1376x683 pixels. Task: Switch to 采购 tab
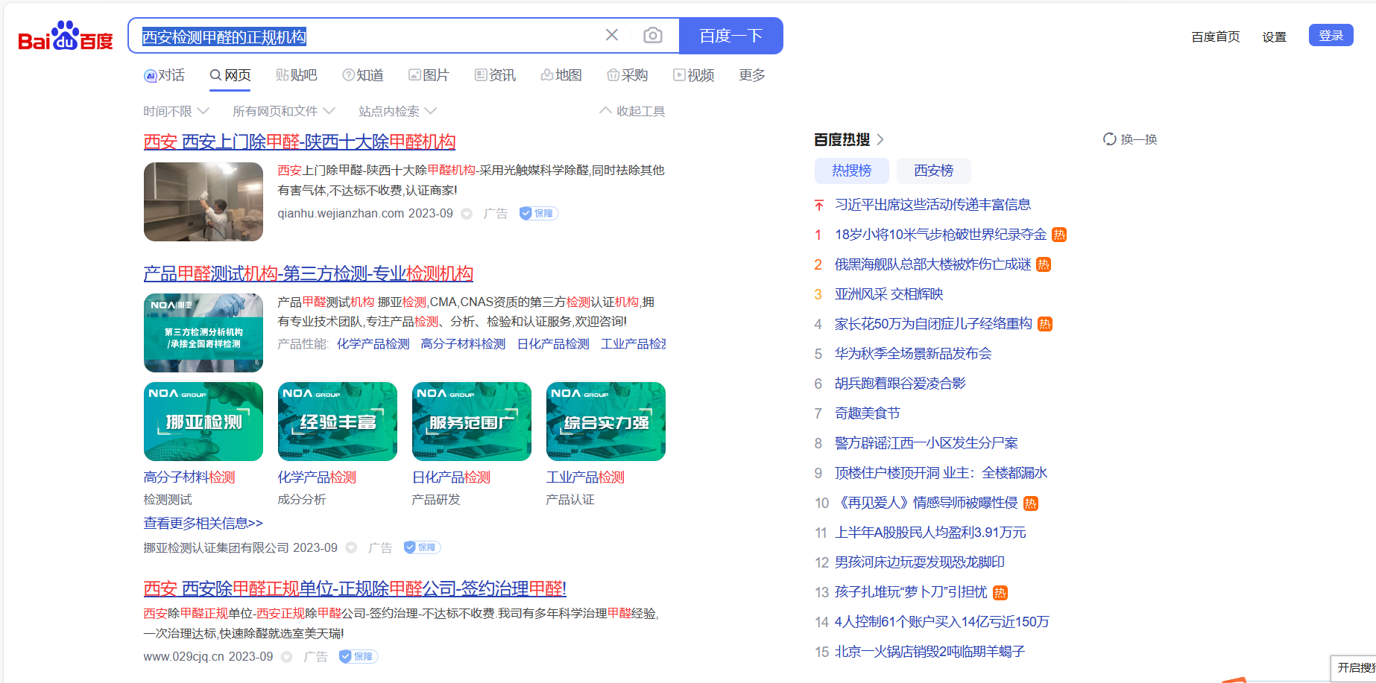tap(628, 75)
